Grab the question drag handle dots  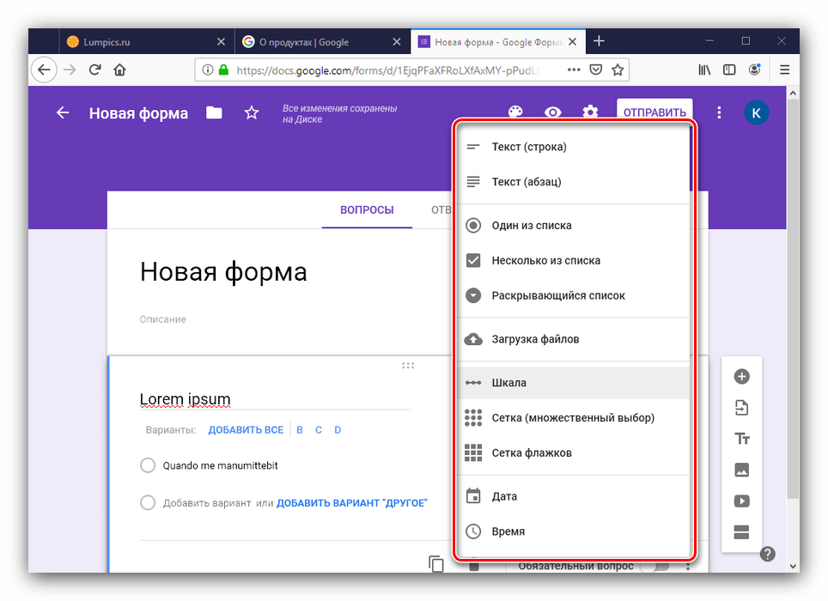pos(408,365)
